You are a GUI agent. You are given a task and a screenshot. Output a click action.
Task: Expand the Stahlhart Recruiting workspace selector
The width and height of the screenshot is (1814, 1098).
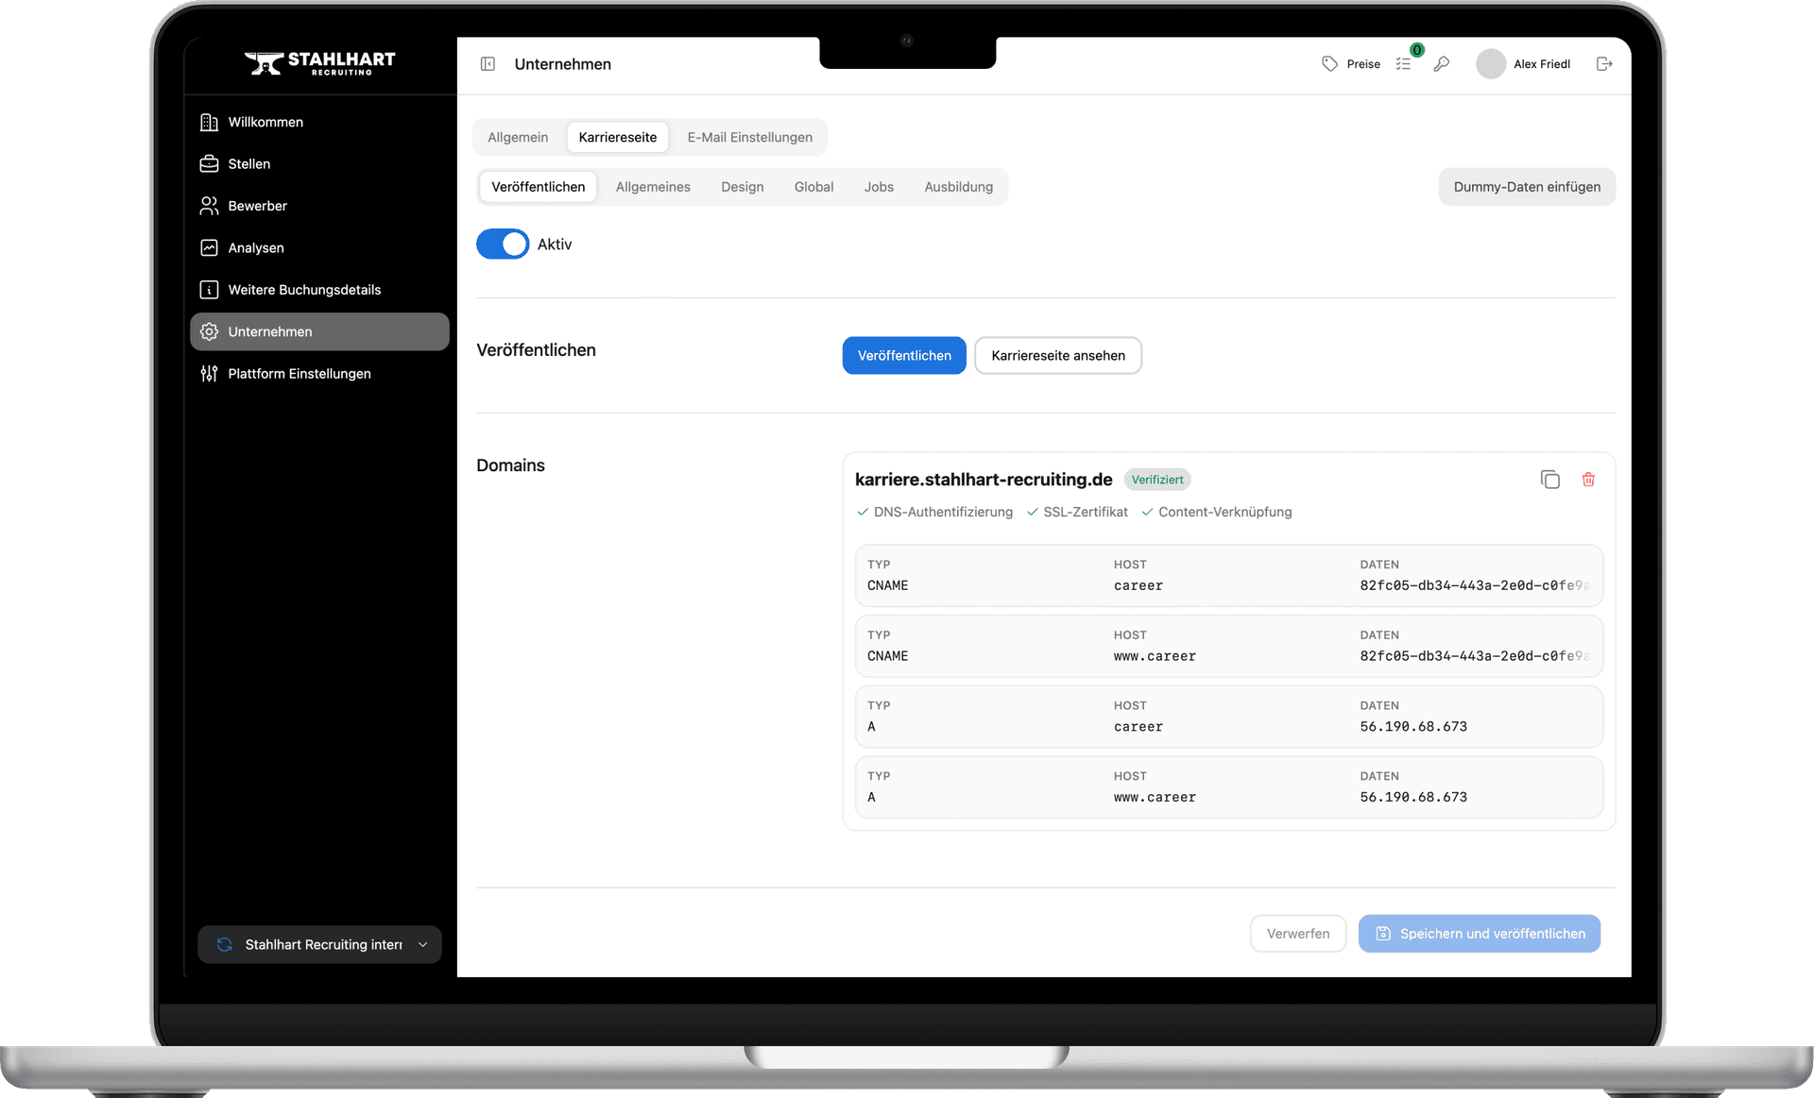(x=421, y=944)
